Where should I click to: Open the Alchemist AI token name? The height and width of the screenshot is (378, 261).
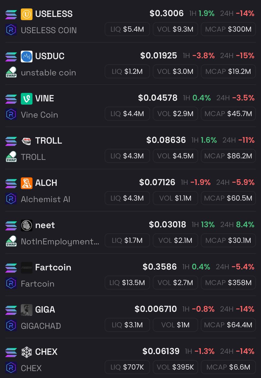(45, 199)
